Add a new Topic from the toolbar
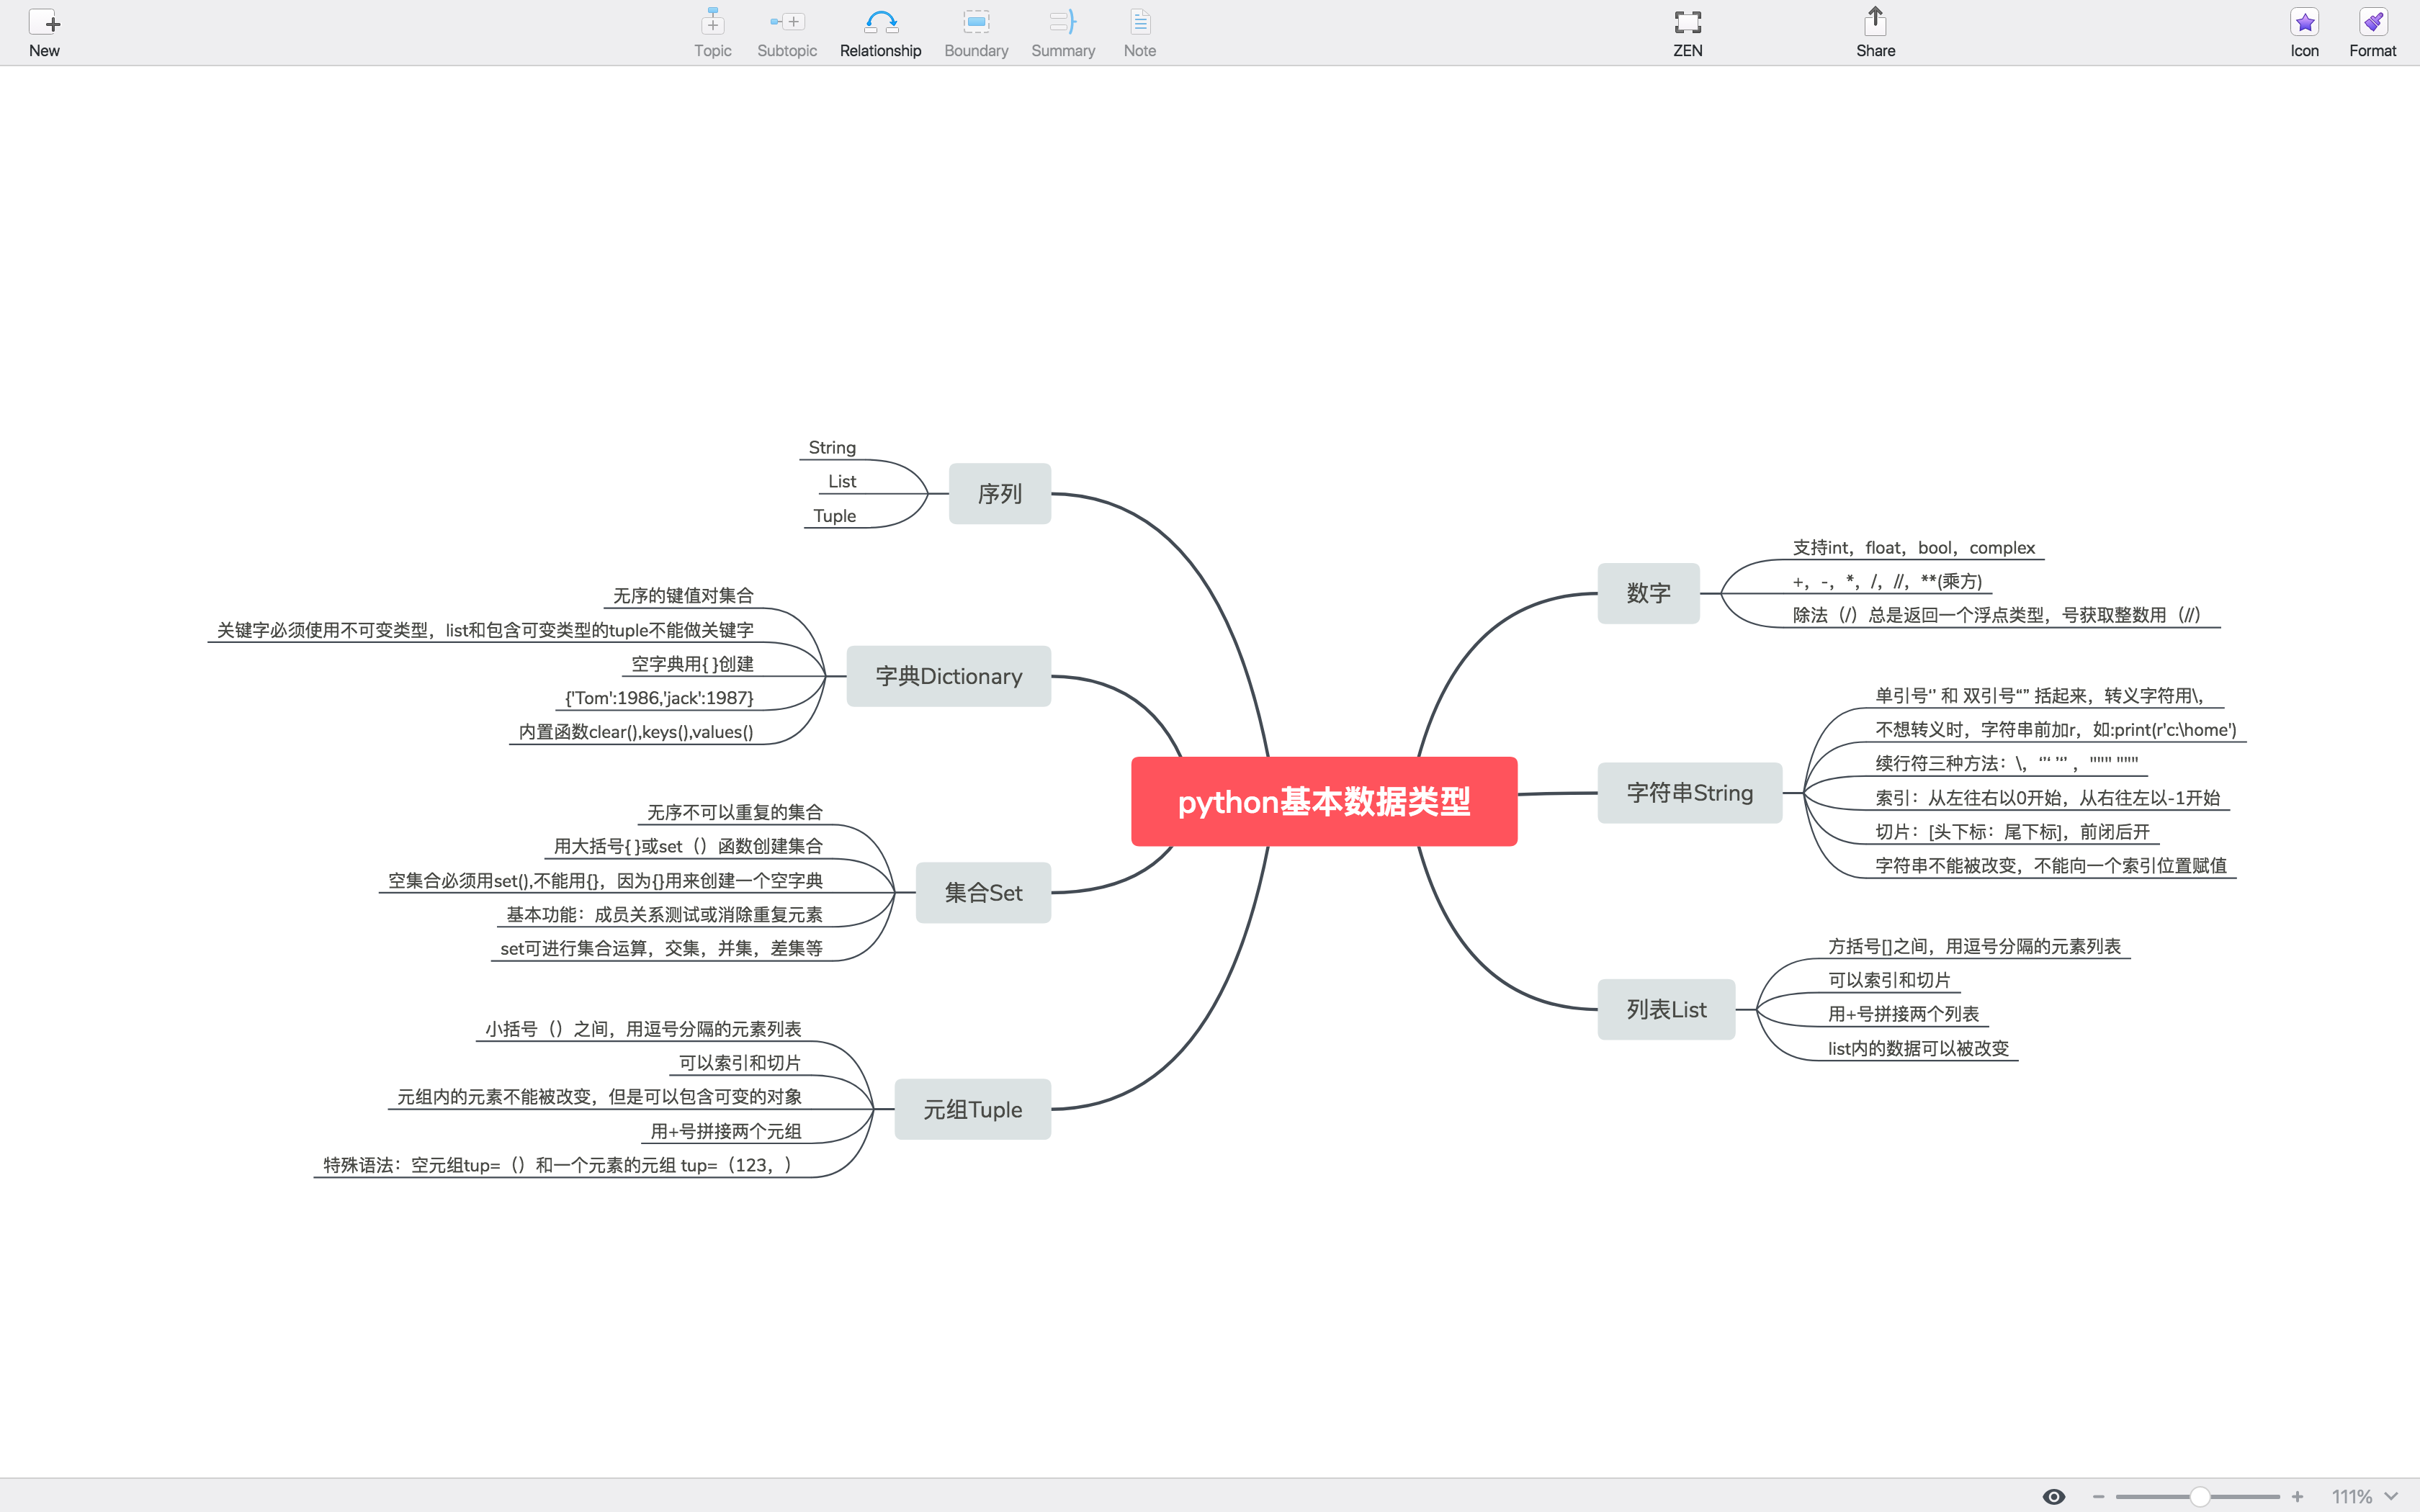 pos(712,22)
